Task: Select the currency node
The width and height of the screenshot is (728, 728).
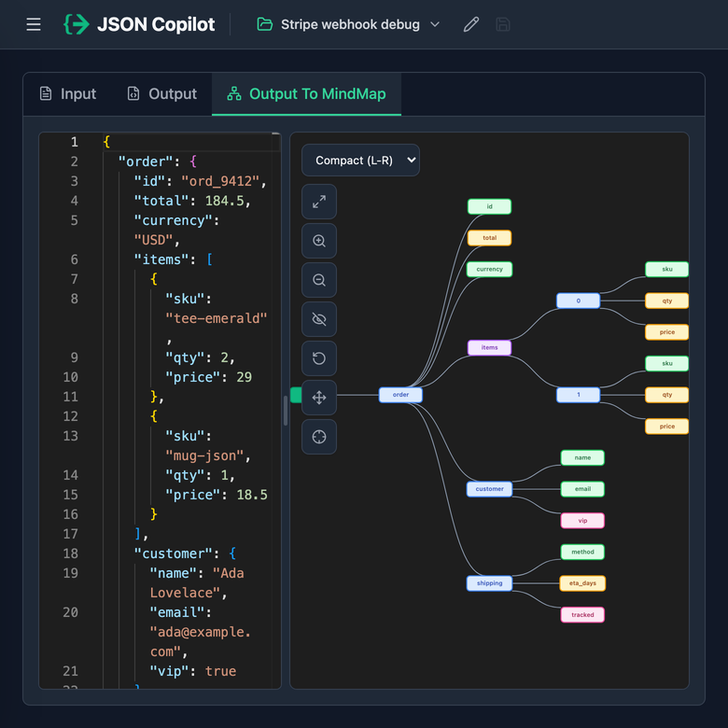Action: coord(489,270)
